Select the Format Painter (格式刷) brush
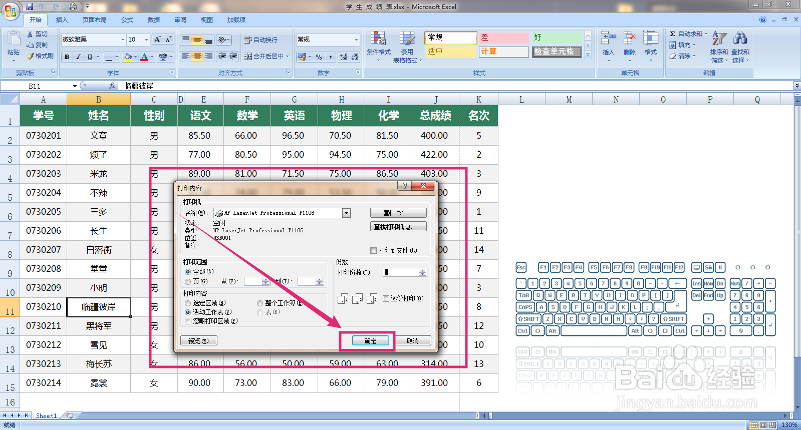This screenshot has width=801, height=430. click(30, 56)
